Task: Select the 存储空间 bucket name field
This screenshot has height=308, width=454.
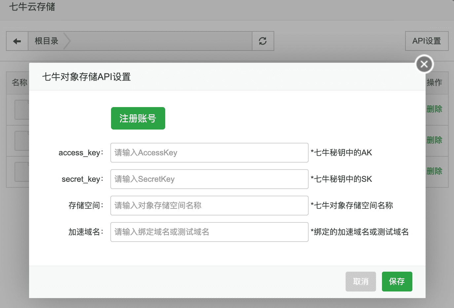Action: point(209,206)
